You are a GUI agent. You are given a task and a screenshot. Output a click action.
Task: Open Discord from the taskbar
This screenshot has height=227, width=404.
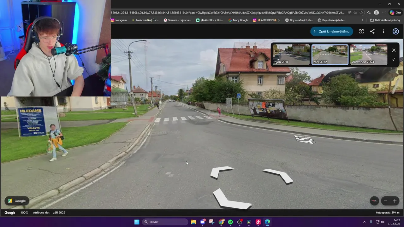click(203, 222)
